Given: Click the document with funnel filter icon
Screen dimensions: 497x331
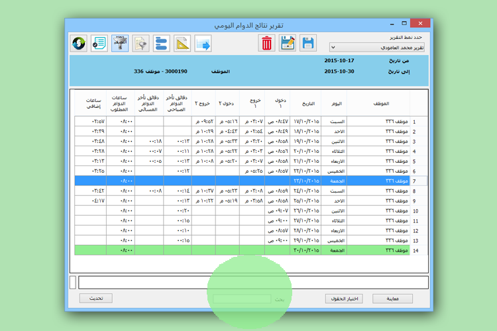Looking at the screenshot, I should (140, 43).
